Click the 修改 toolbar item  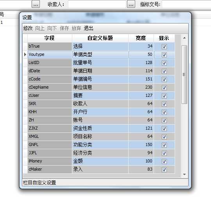click(28, 29)
